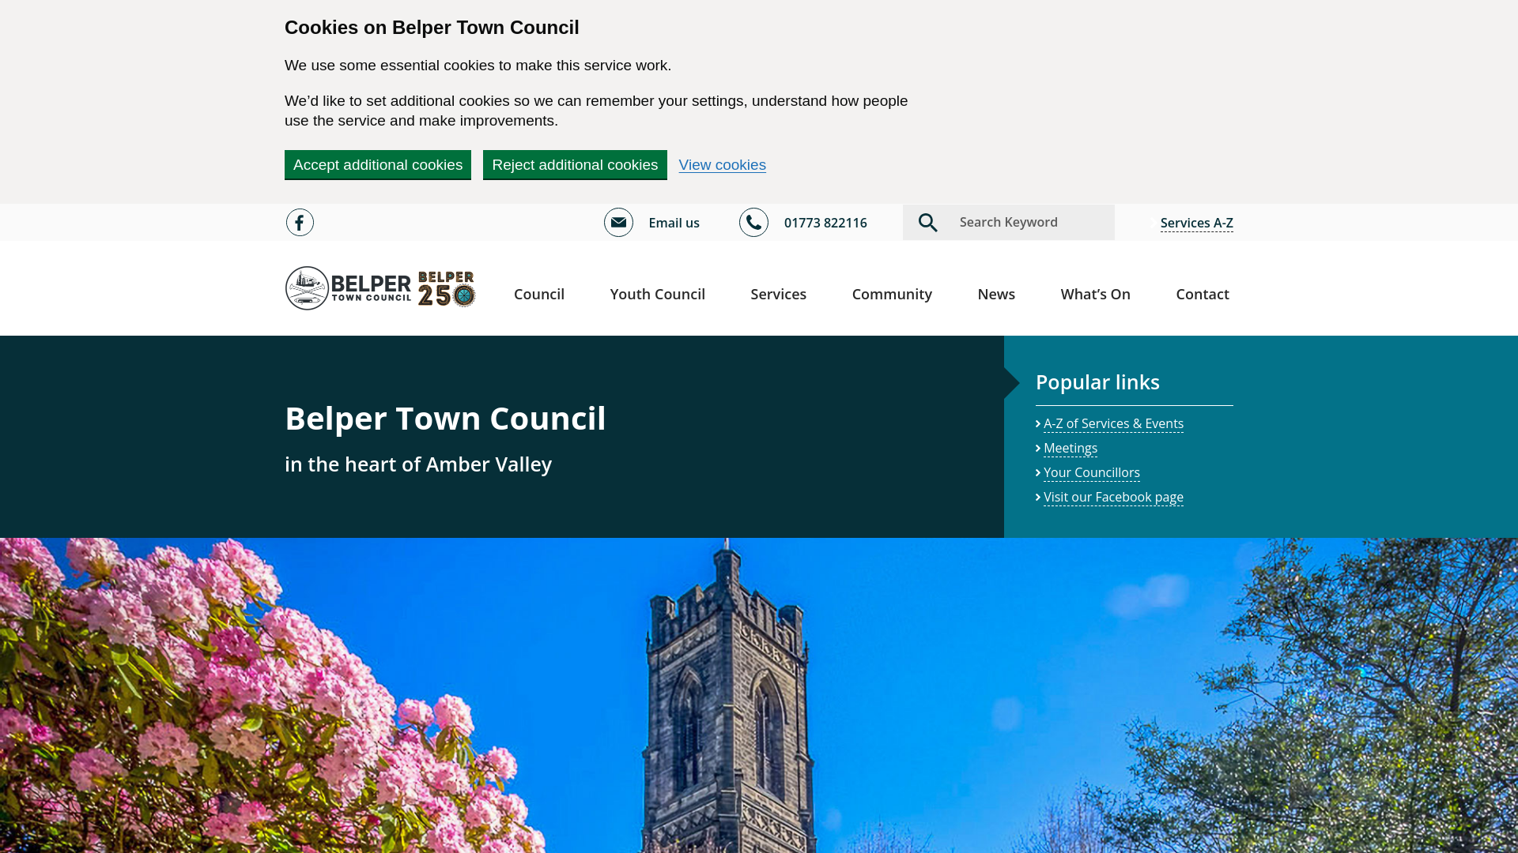Open the Meetings popular link
Image resolution: width=1518 pixels, height=853 pixels.
[1071, 449]
